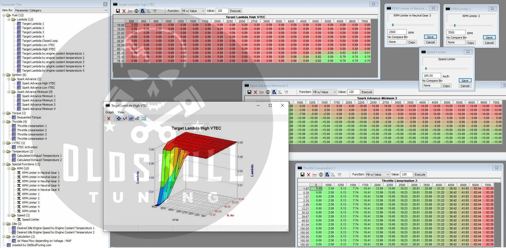The image size is (506, 248).
Task: Click the red X icon in the 3D graph toolbar
Action: click(109, 118)
